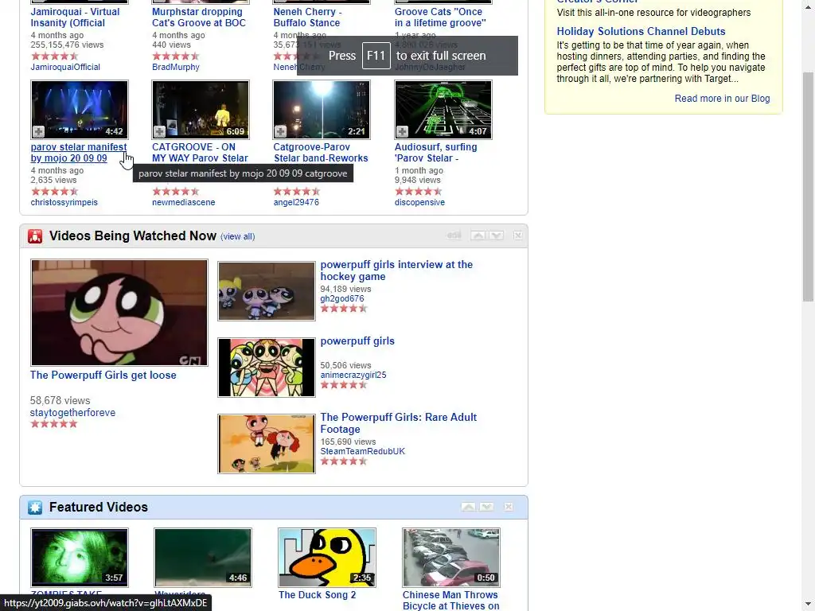The image size is (815, 611).
Task: Open Murphstar dropping Cat's Groove link
Action: (x=198, y=18)
